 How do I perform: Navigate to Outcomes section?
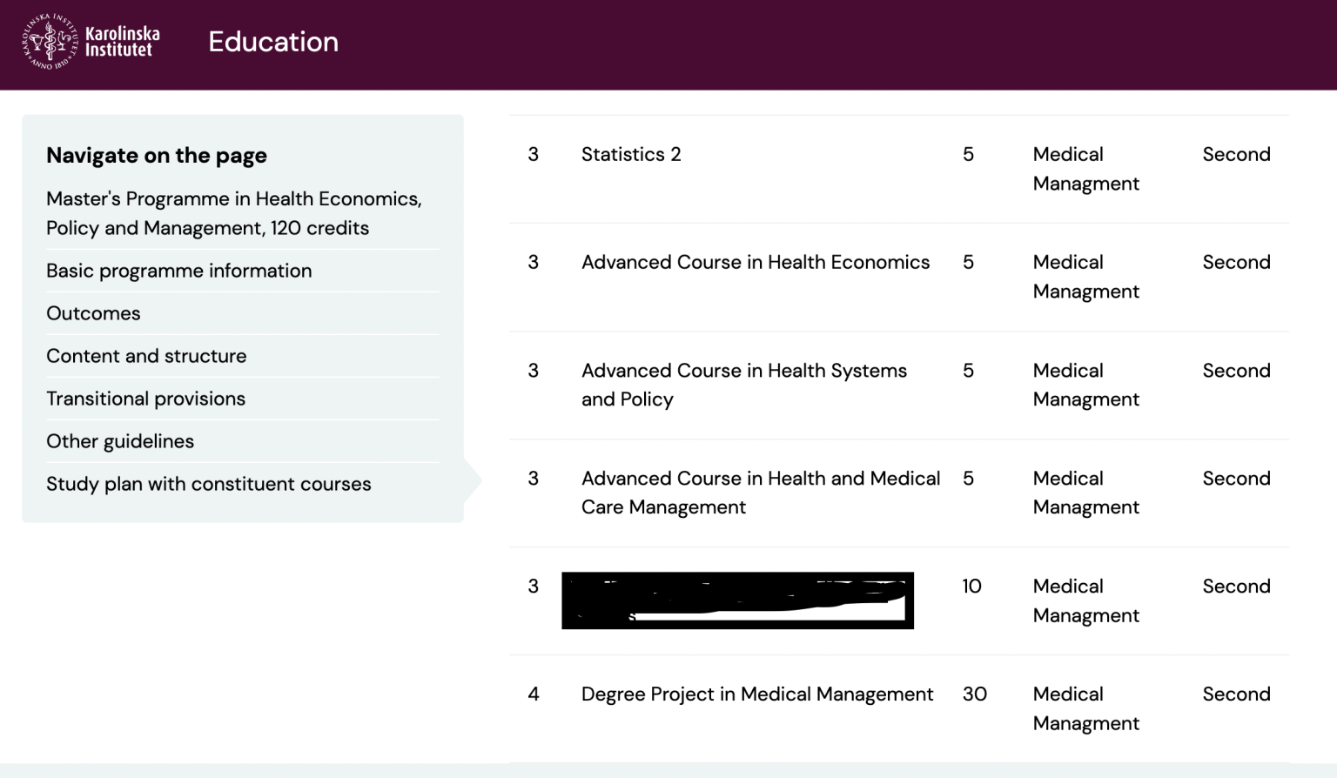point(93,313)
